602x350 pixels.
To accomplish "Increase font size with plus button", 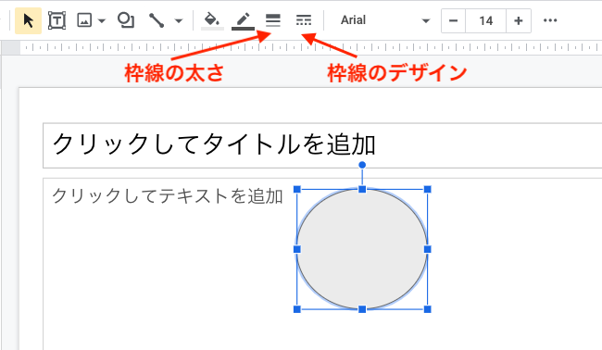I will pos(519,20).
